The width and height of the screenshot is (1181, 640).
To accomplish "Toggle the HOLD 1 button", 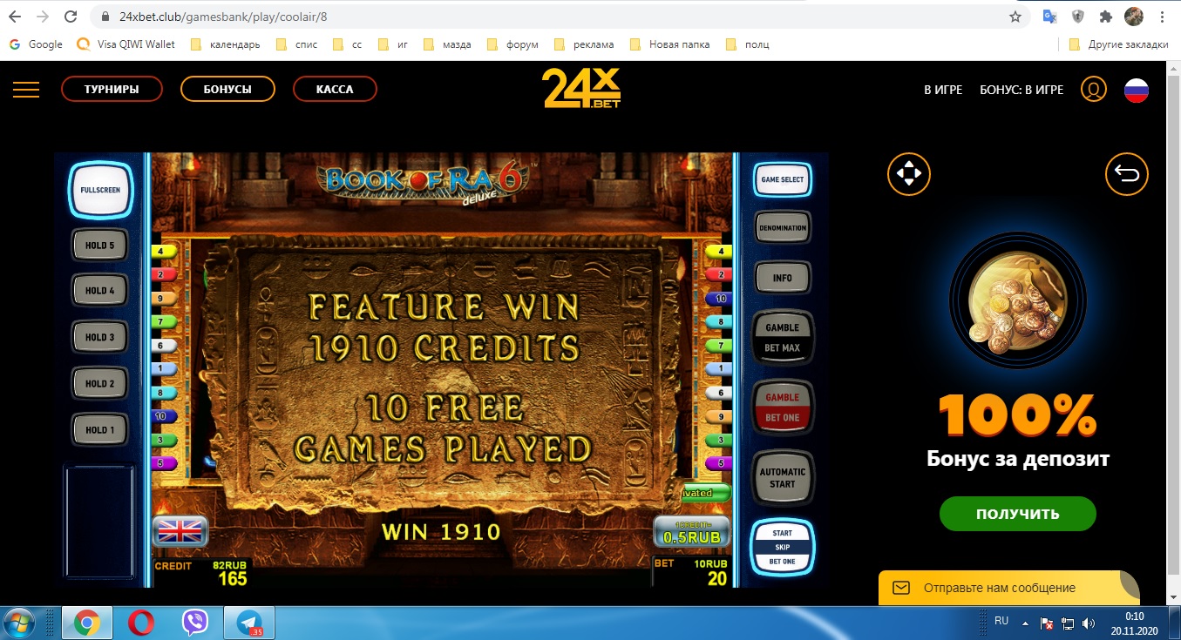I will tap(99, 429).
